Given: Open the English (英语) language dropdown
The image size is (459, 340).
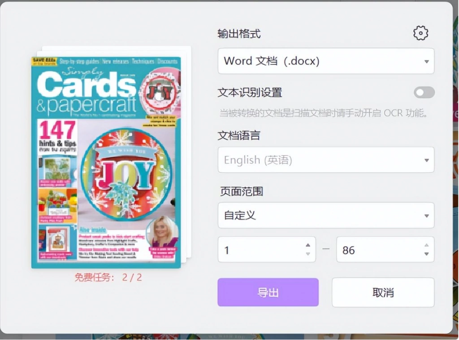Looking at the screenshot, I should pyautogui.click(x=326, y=160).
